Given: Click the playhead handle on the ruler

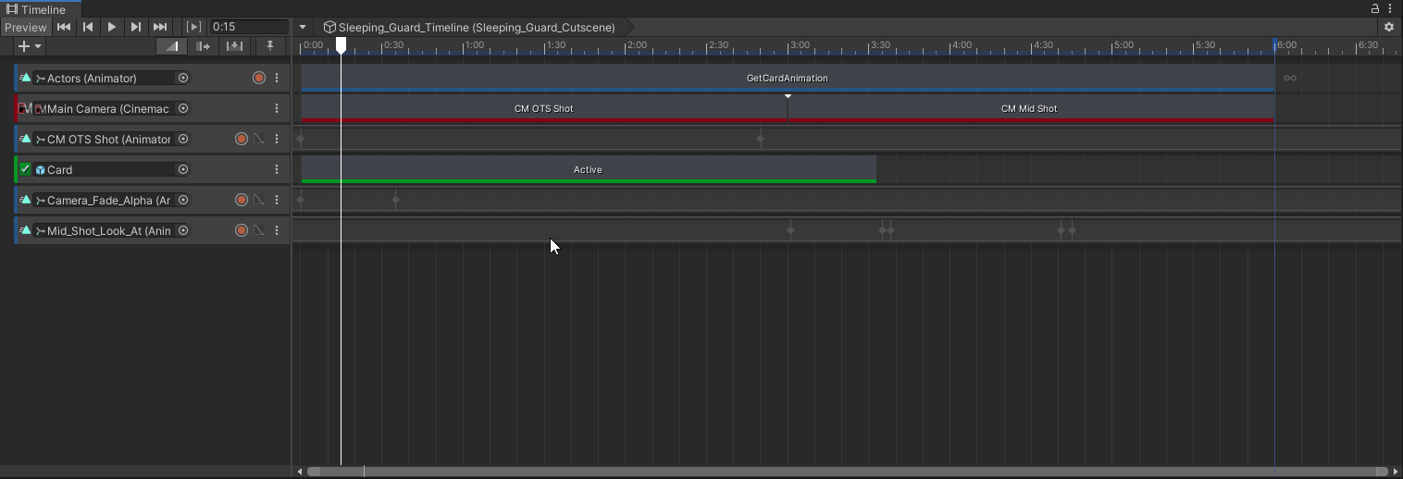Looking at the screenshot, I should [x=341, y=44].
